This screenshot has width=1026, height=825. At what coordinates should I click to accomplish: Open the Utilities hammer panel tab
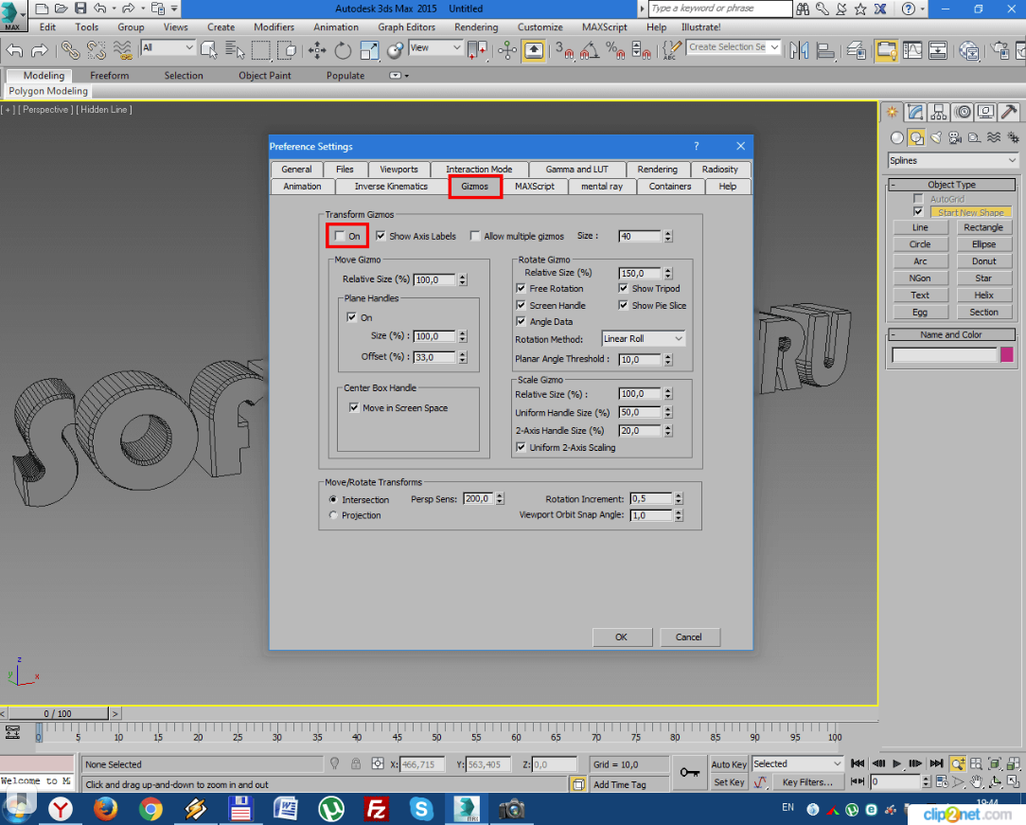click(x=1009, y=113)
